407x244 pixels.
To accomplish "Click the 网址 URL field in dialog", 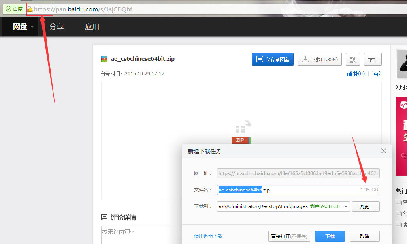I will [298, 173].
